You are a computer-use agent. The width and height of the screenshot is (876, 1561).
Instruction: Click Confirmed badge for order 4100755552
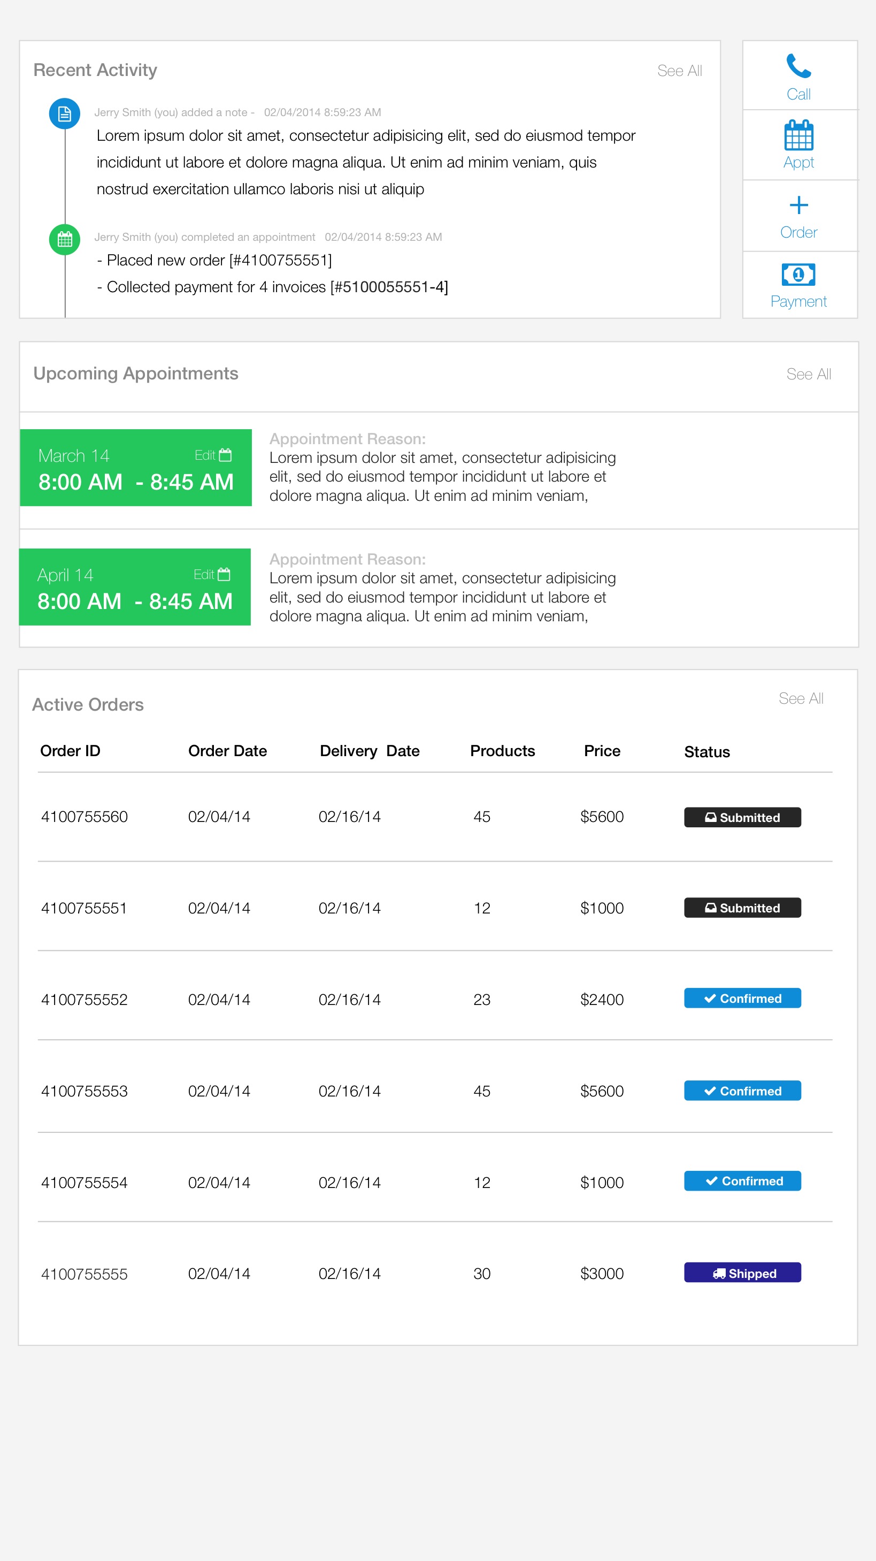742,998
